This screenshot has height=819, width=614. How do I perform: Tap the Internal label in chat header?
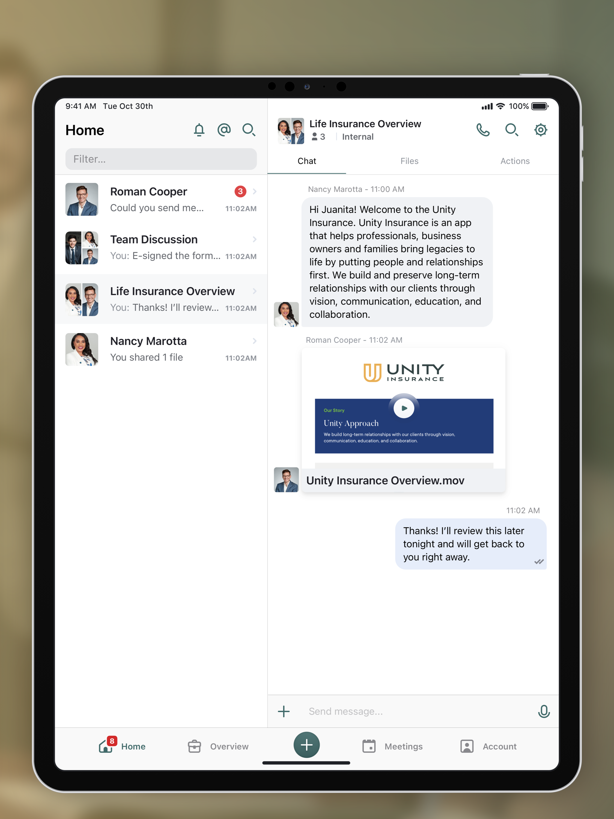pos(358,137)
